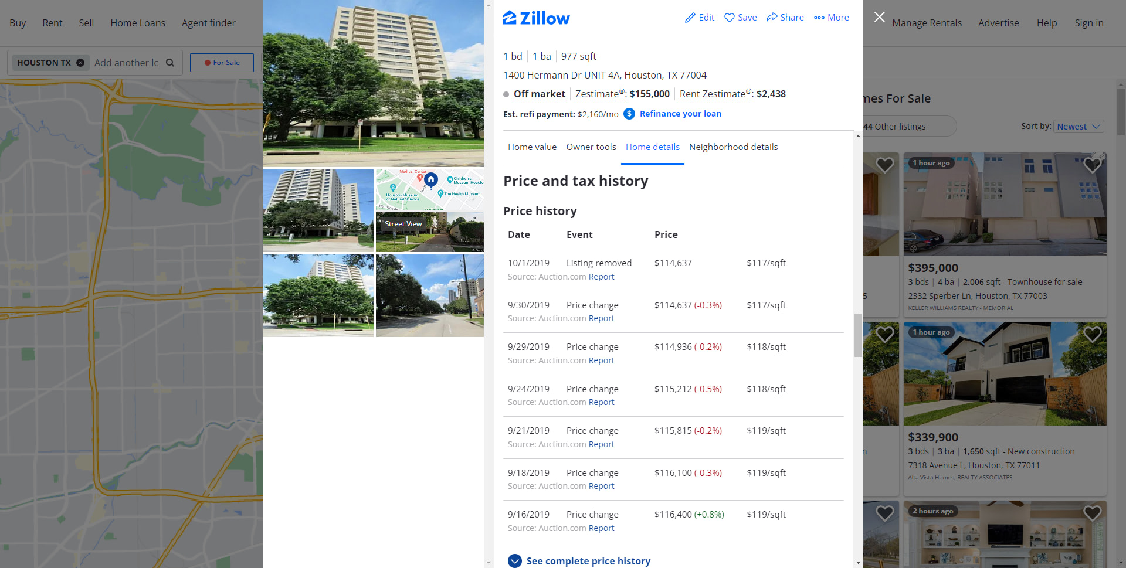This screenshot has width=1126, height=568.
Task: Report the 9/21/2019 price change
Action: pyautogui.click(x=602, y=444)
